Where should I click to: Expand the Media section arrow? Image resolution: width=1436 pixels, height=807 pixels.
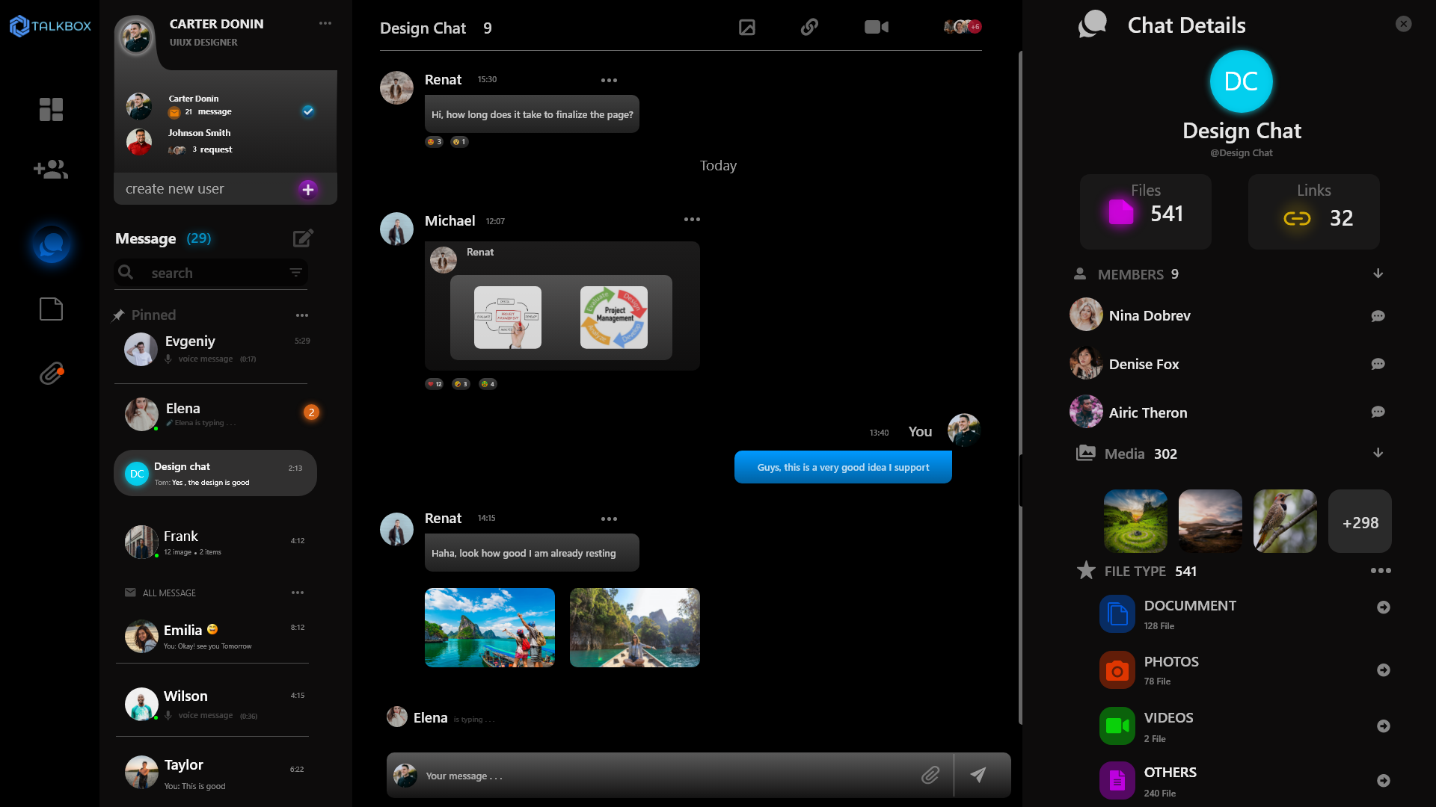pos(1378,454)
